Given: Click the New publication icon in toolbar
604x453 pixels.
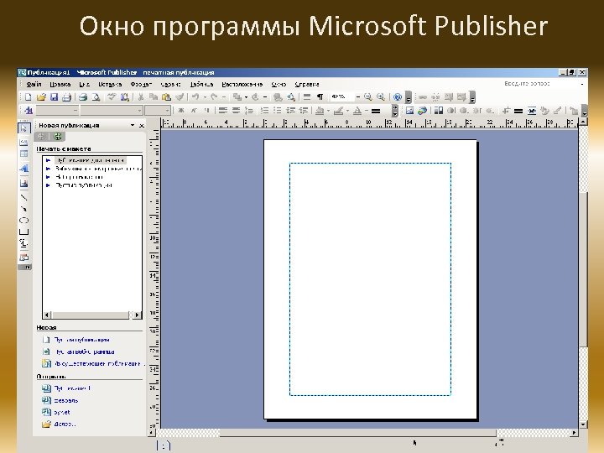Looking at the screenshot, I should (28, 97).
